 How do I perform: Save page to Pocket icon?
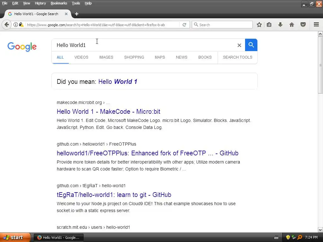pos(303,25)
